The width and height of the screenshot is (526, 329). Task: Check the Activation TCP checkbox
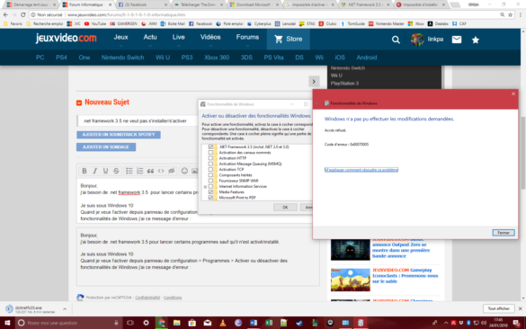coord(210,169)
